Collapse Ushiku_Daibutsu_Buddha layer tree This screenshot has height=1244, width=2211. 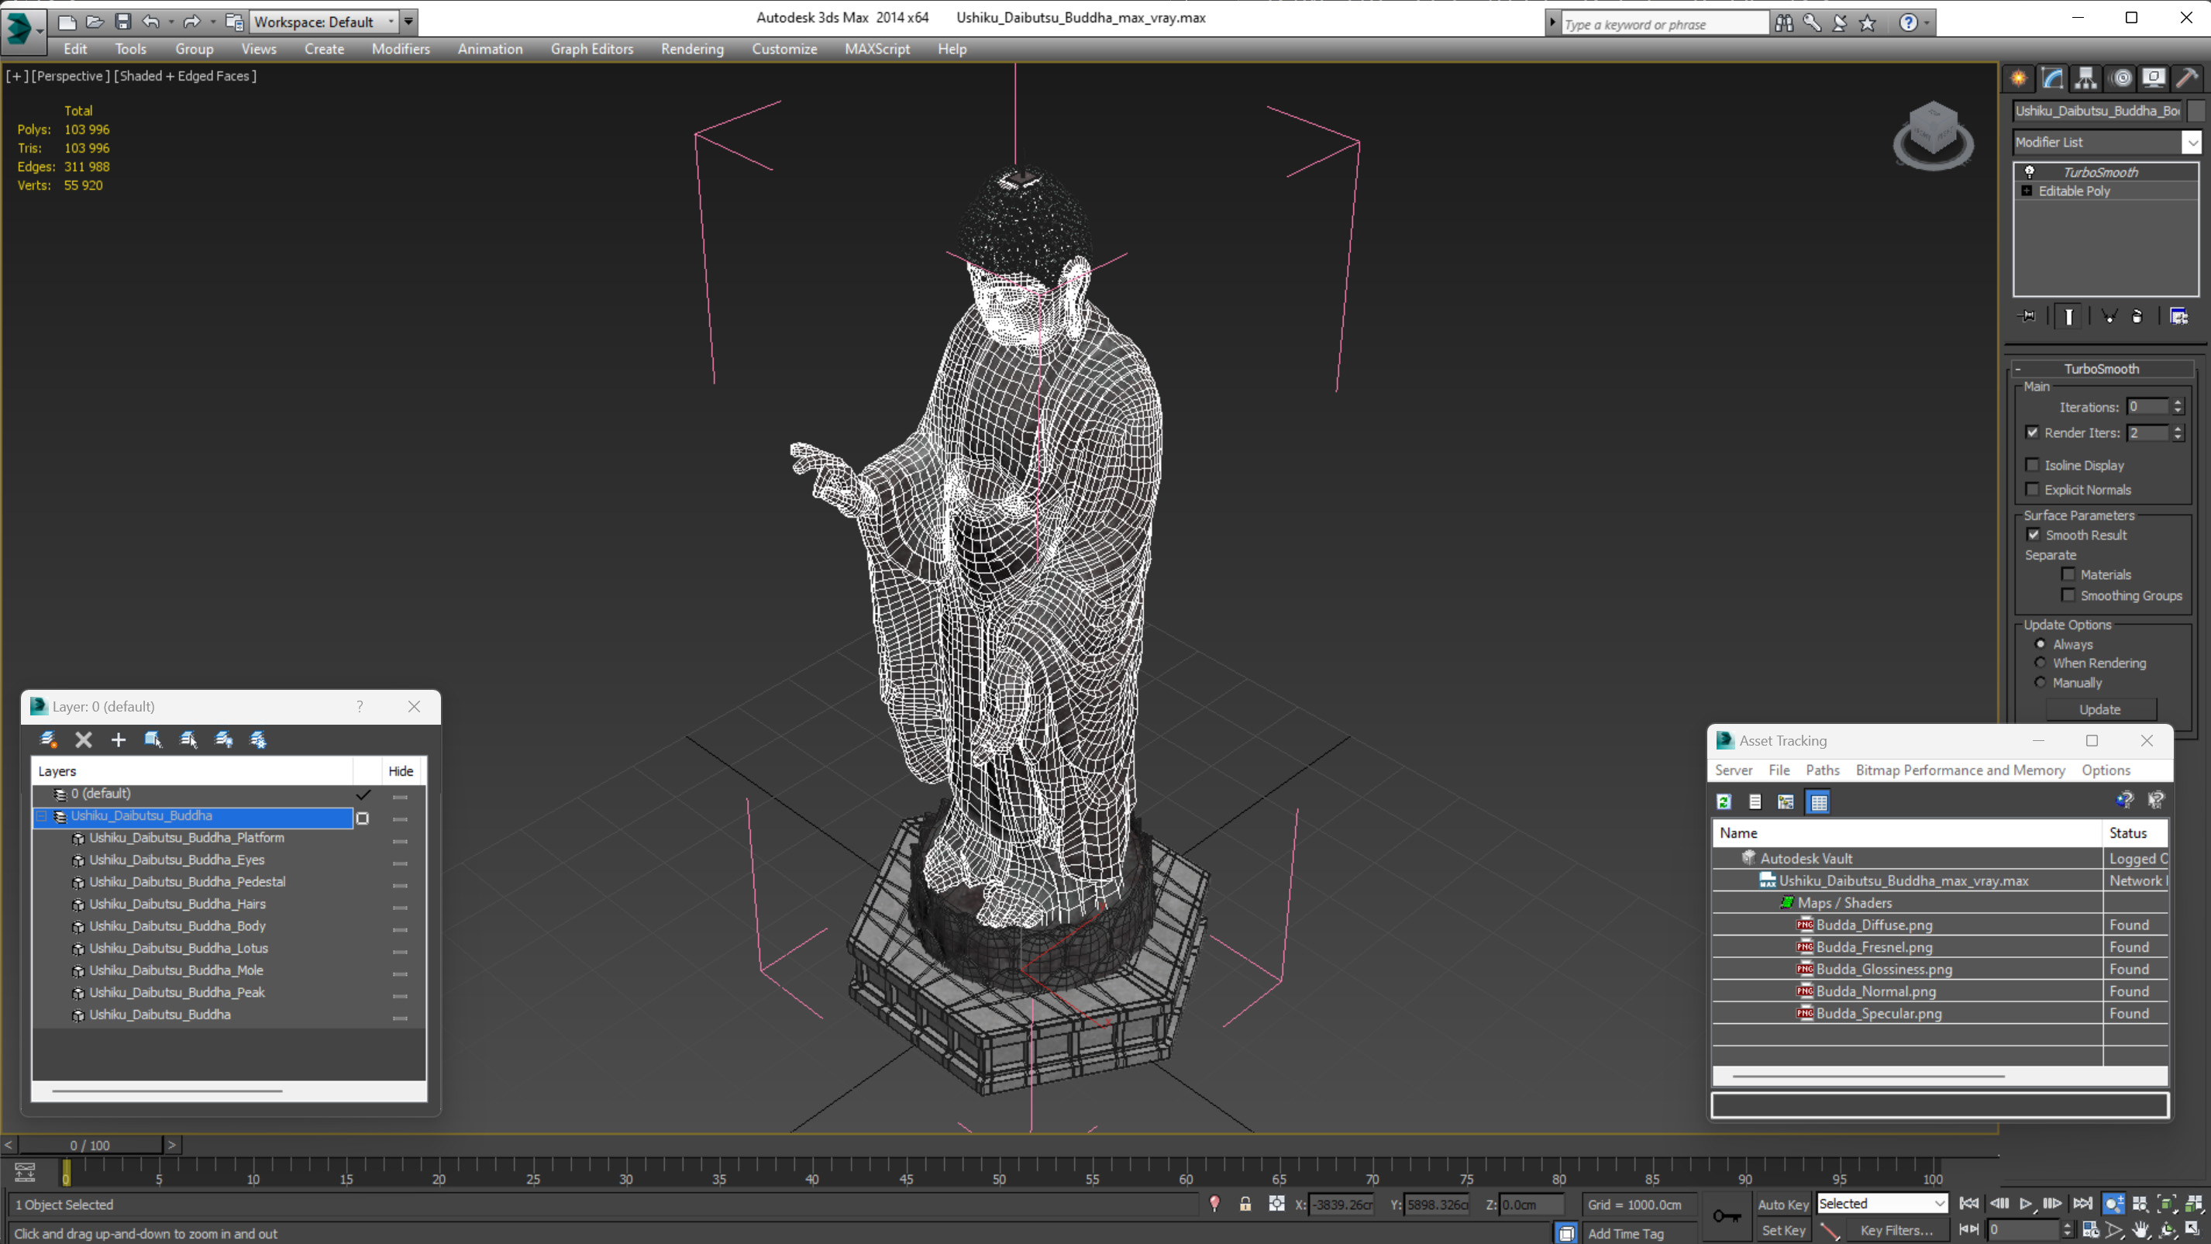click(41, 815)
